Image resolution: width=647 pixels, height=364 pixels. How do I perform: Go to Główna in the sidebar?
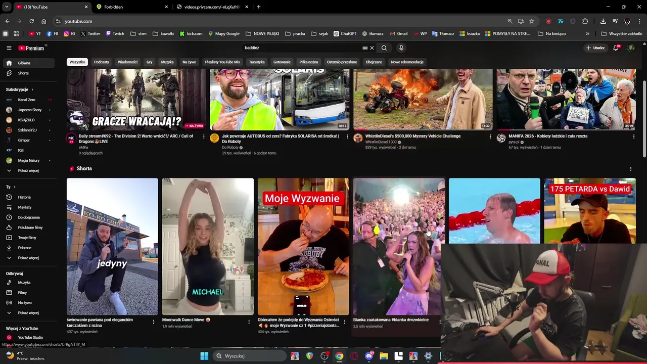[x=28, y=63]
